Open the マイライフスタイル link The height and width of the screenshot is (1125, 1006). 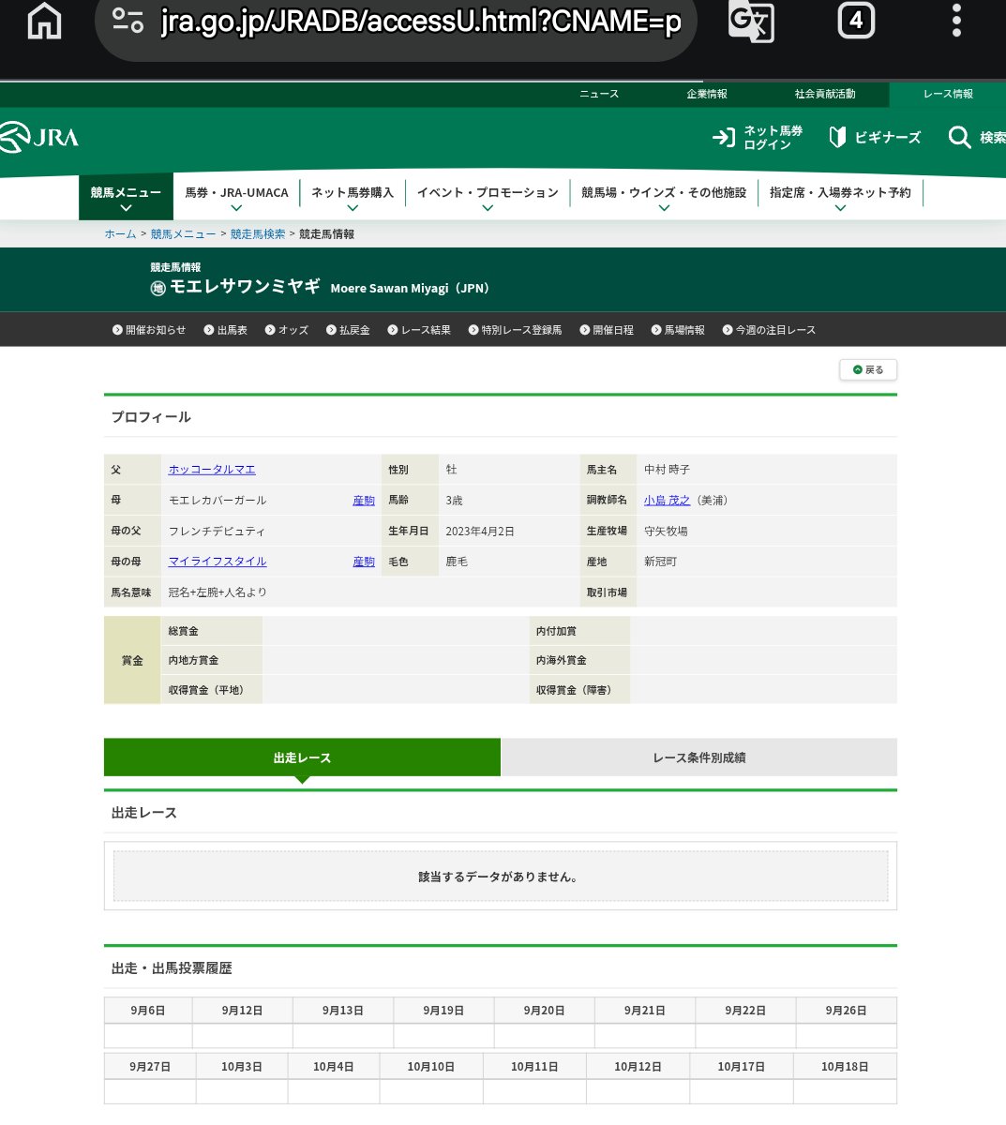coord(218,562)
